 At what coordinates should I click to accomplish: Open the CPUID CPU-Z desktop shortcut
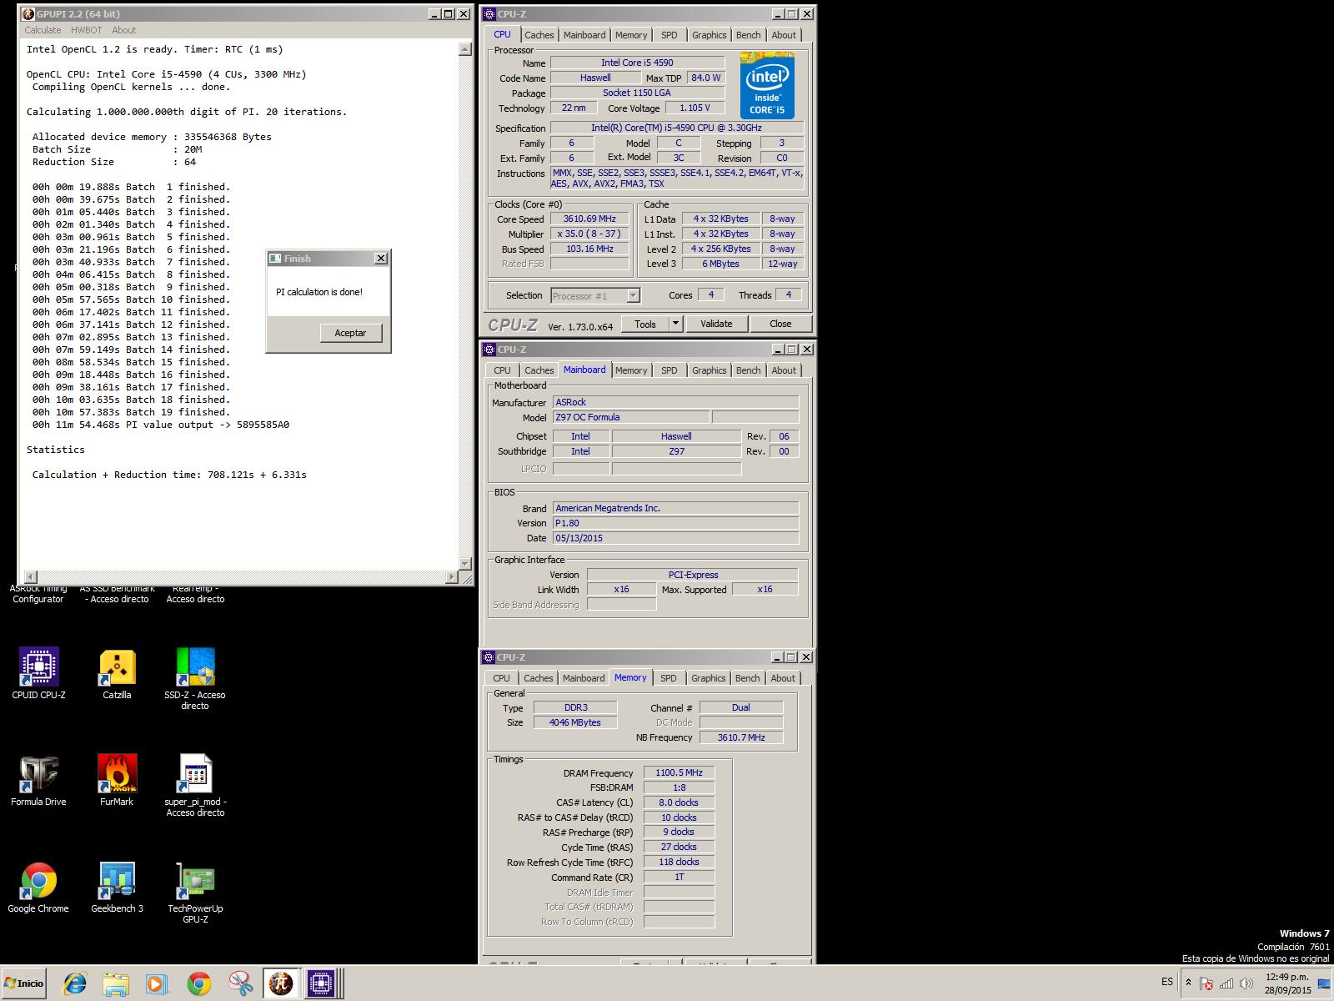(x=38, y=673)
